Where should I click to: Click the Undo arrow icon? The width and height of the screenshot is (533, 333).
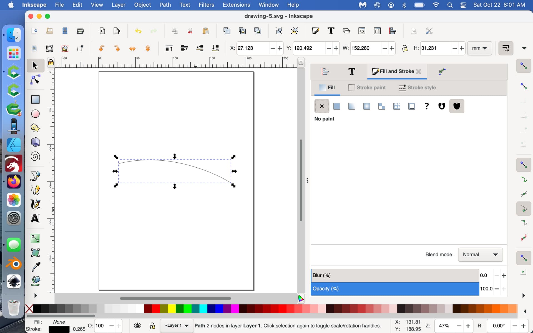(138, 31)
